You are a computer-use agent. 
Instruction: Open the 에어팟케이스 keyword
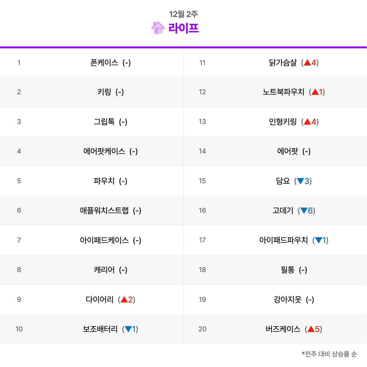[x=104, y=151]
